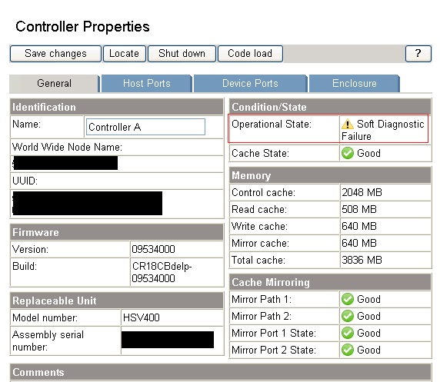Shut down the controller
Viewport: 440px width, 382px height.
click(182, 53)
